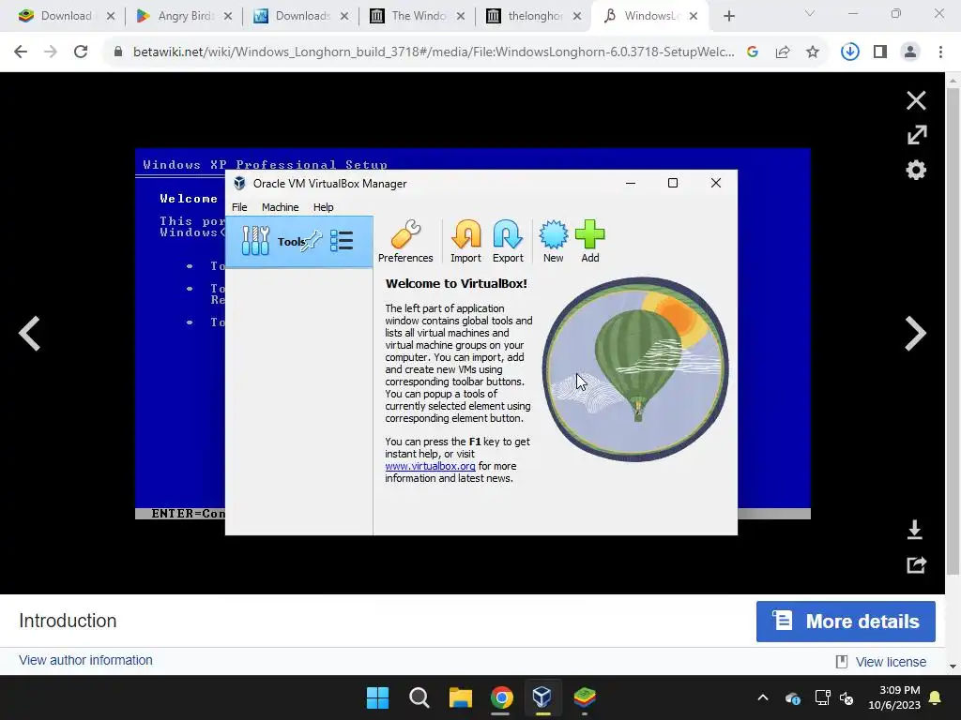Open BlueStacks from taskbar
This screenshot has width=961, height=720.
[x=585, y=697]
